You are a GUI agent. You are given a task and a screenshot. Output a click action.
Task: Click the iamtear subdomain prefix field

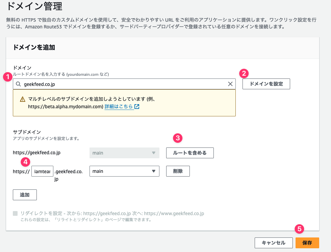tap(43, 171)
